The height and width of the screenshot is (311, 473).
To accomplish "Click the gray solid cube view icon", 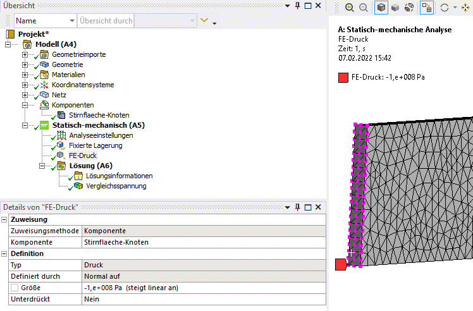I will coord(394,8).
